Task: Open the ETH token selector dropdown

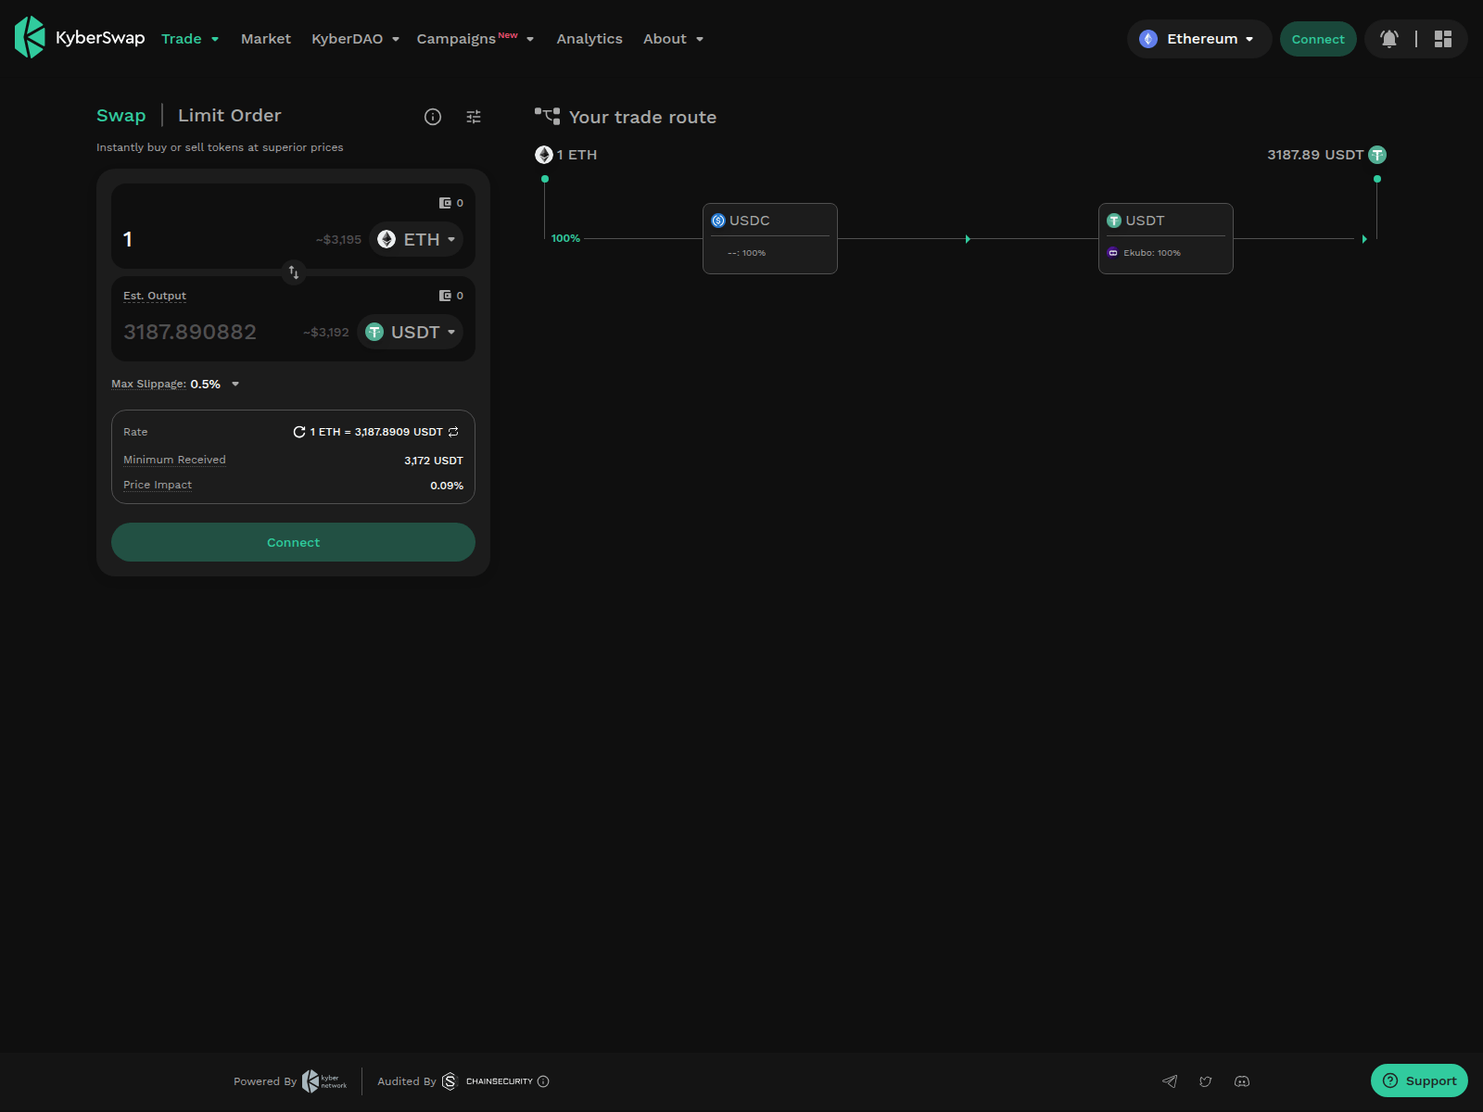Action: pyautogui.click(x=415, y=239)
